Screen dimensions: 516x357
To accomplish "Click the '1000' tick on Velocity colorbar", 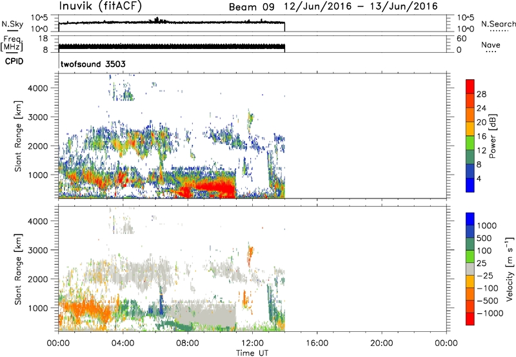I will [x=487, y=226].
